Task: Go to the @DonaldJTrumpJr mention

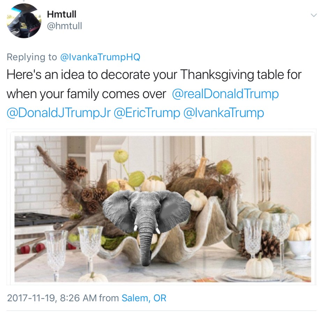Action: click(59, 113)
